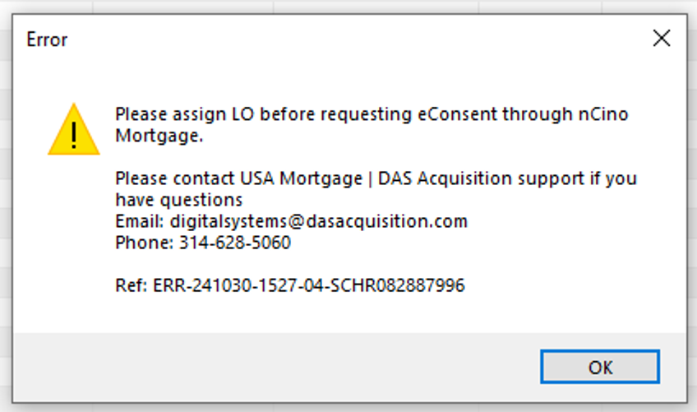Click the yellow warning triangle icon

click(x=74, y=129)
